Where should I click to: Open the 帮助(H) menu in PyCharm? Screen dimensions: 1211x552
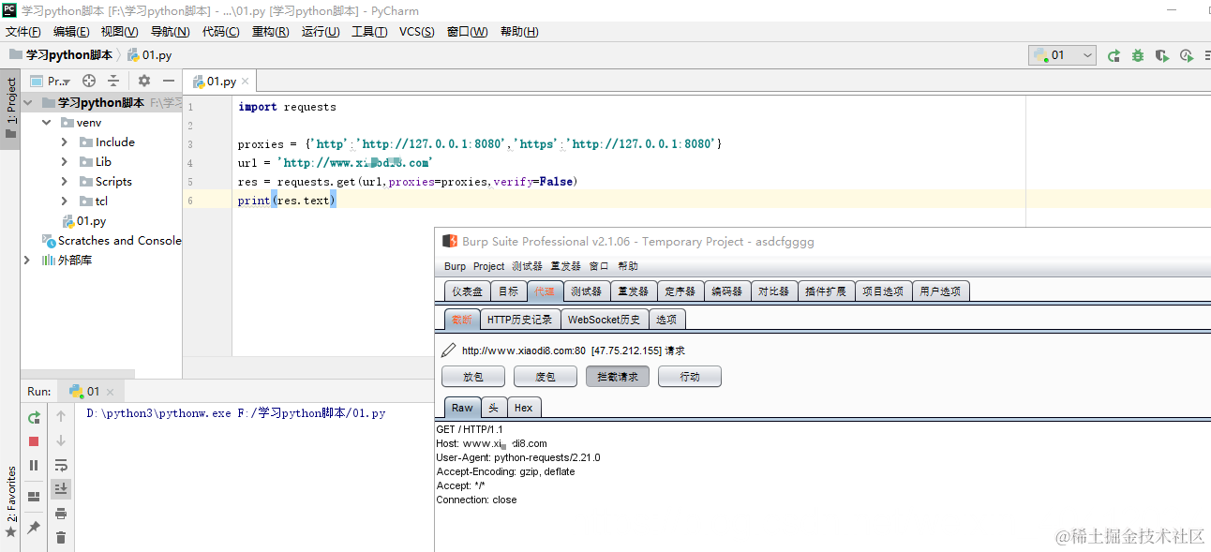[519, 31]
